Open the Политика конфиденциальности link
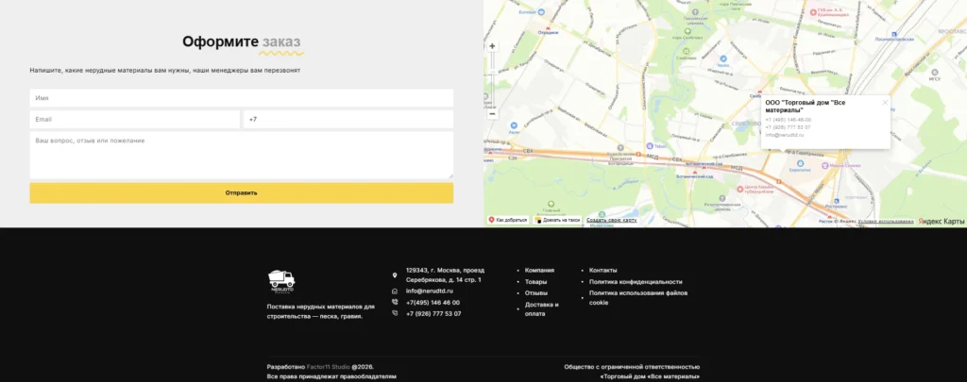This screenshot has height=382, width=967. point(636,282)
